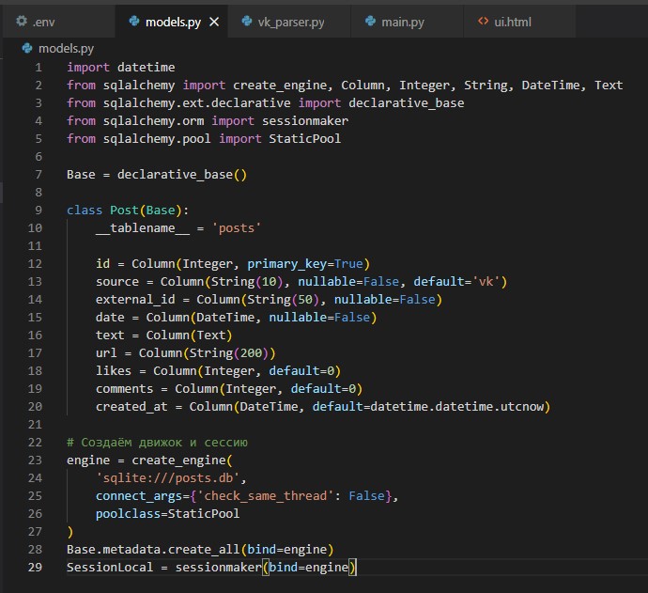Viewport: 648px width, 593px height.
Task: Click line number 9 in the gutter
Action: pyautogui.click(x=38, y=210)
